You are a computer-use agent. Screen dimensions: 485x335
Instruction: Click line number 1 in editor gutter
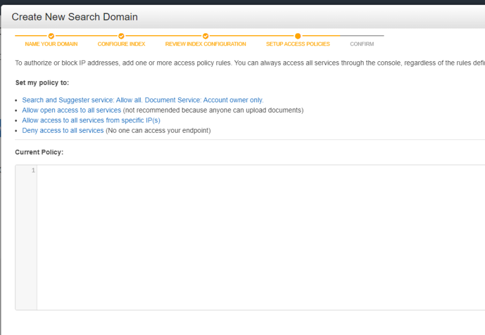[x=33, y=171]
